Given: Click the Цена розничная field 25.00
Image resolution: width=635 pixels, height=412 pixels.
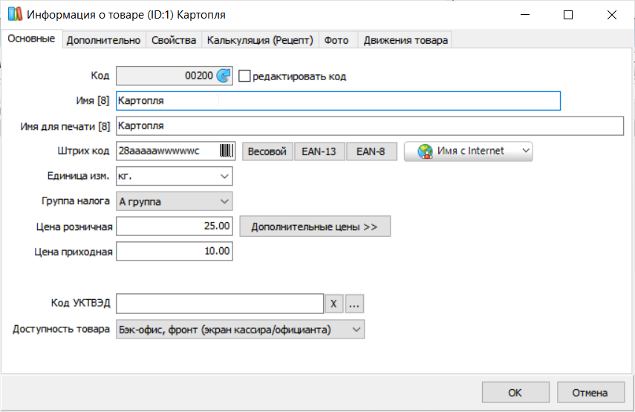Looking at the screenshot, I should click(x=174, y=226).
